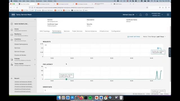
Task: Open the help question mark icon
Action: click(147, 15)
